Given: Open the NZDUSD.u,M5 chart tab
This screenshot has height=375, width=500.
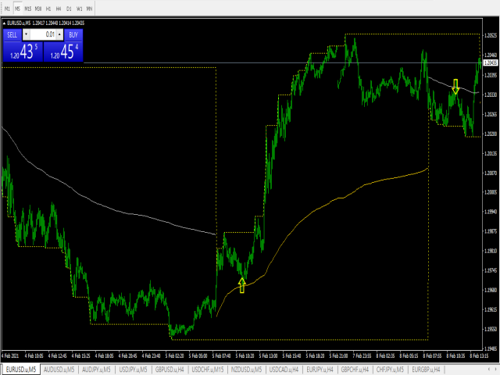Looking at the screenshot, I should tap(246, 370).
